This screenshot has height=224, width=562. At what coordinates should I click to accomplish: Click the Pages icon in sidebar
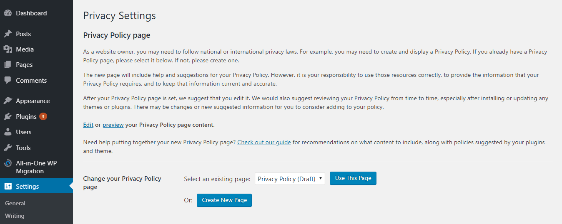point(8,65)
